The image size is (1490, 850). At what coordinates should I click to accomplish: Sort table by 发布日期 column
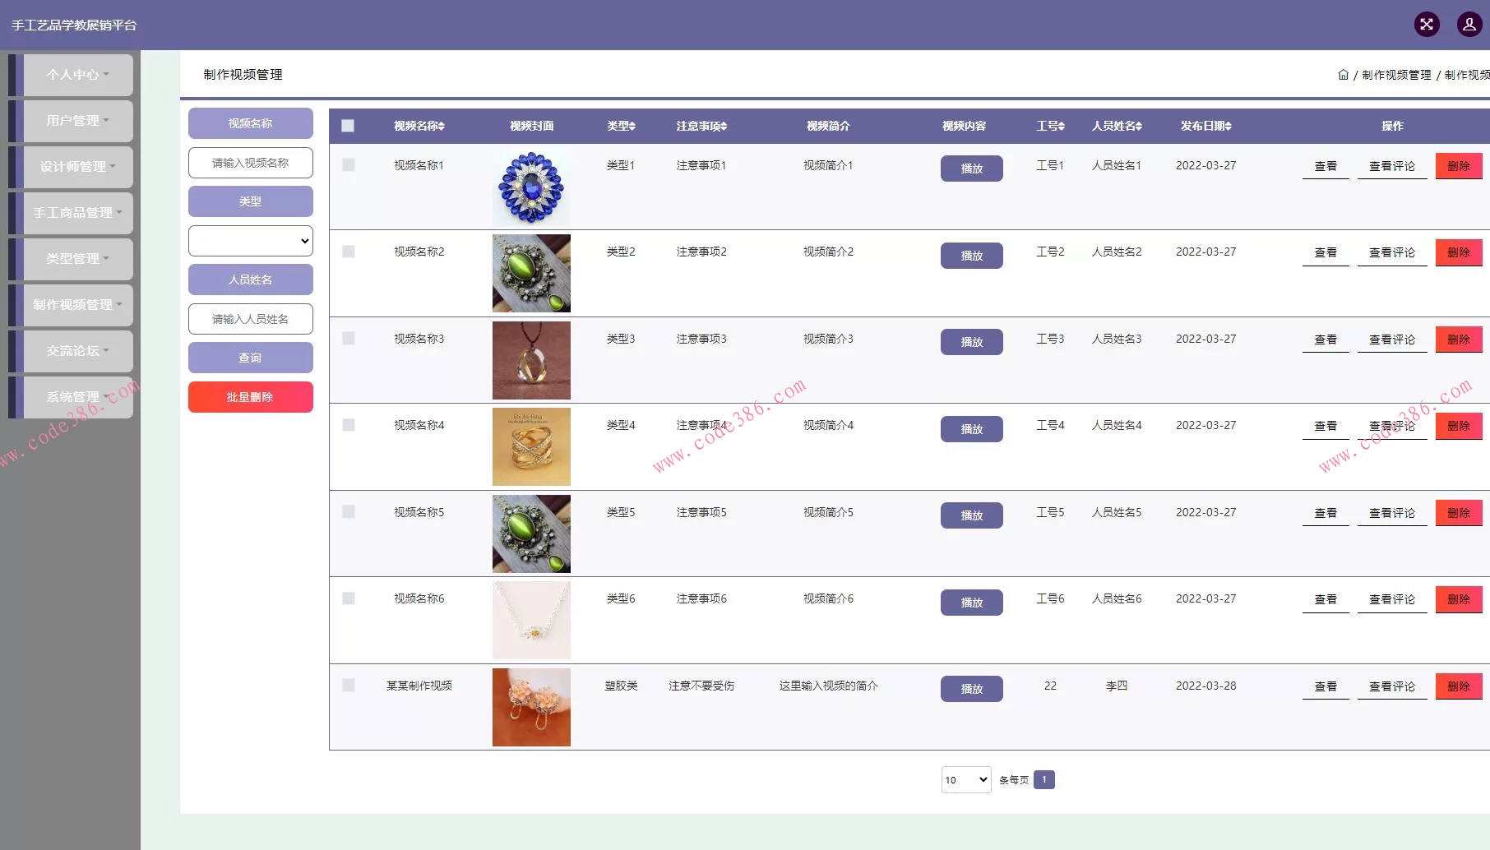(x=1205, y=126)
